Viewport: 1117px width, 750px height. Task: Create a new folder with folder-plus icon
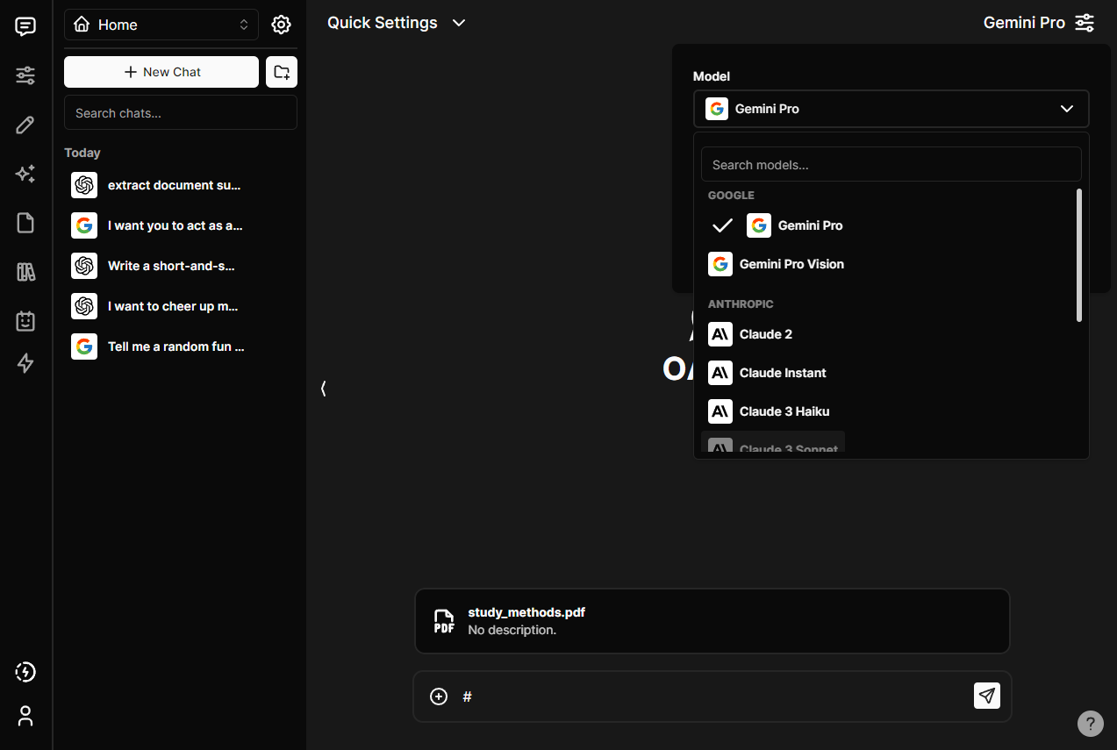pos(282,72)
